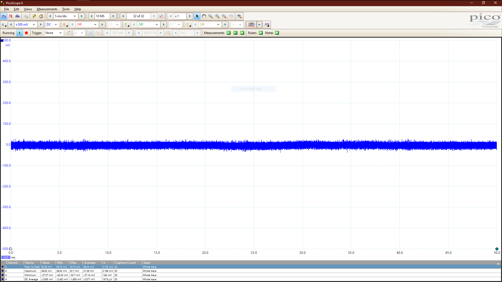The height and width of the screenshot is (282, 502).
Task: Select Persistence mode icon
Action: (x=11, y=16)
